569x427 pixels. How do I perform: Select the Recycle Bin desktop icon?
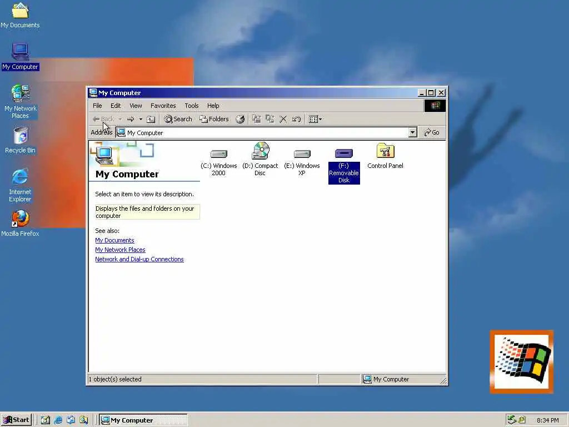coord(21,140)
